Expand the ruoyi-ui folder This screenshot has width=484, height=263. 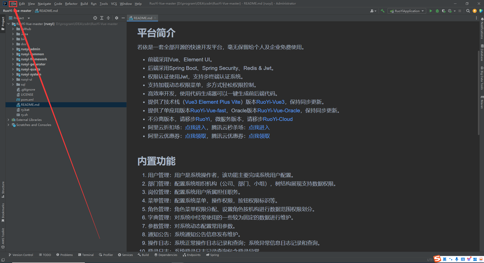[13, 79]
